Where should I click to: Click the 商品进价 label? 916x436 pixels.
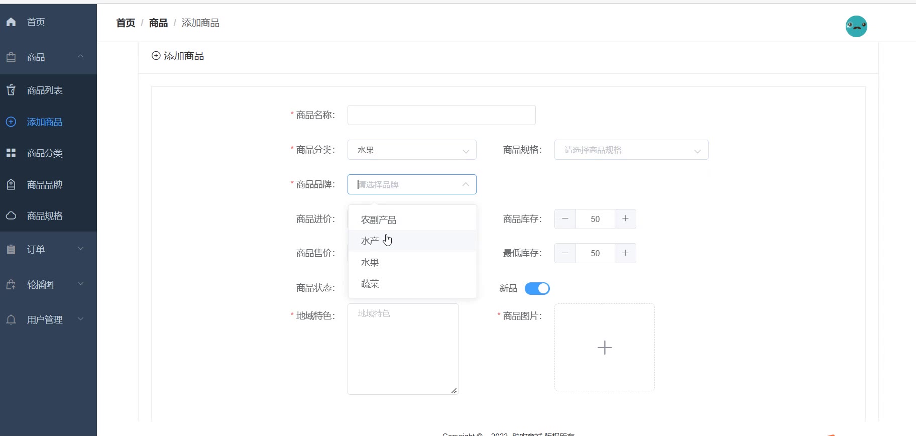pos(315,219)
